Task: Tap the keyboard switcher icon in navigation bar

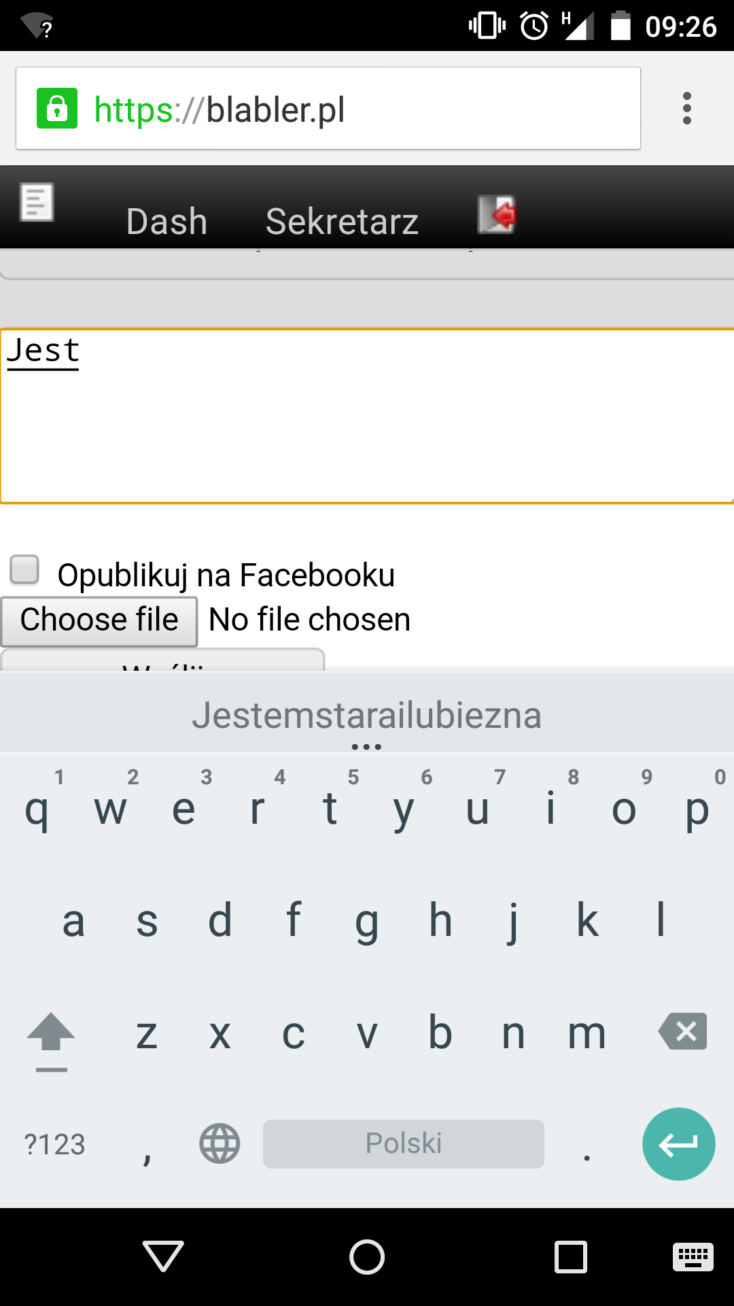Action: [693, 1256]
